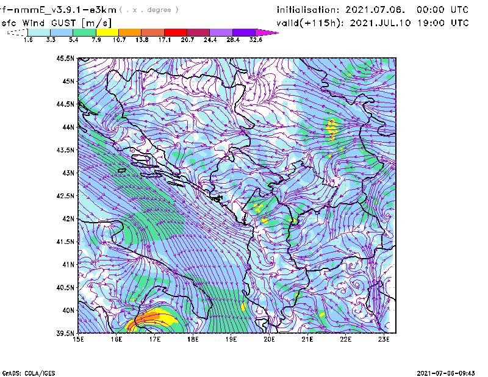The width and height of the screenshot is (488, 377).
Task: Click the legend value 20.7
Action: tap(187, 40)
